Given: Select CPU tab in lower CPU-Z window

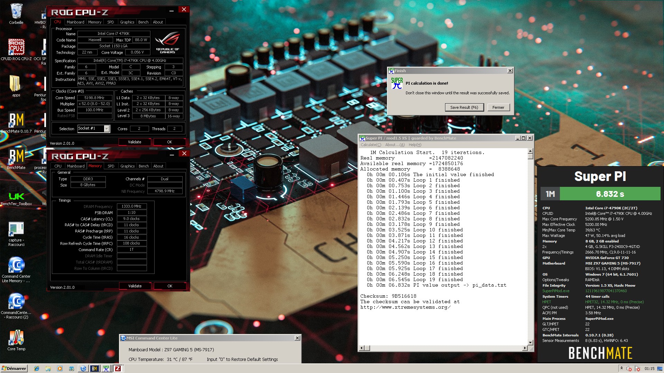Looking at the screenshot, I should [x=58, y=166].
